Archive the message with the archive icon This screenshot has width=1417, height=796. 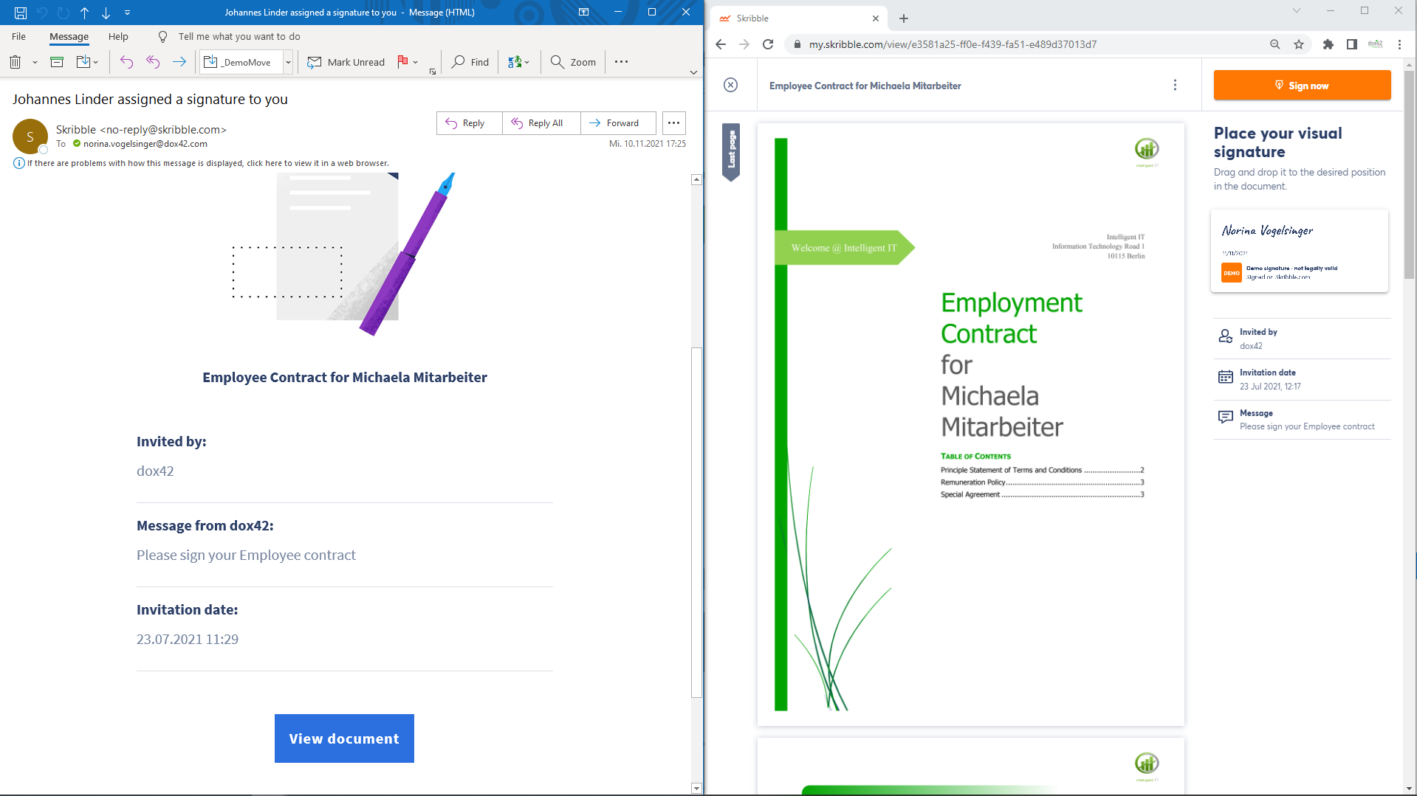[x=57, y=62]
